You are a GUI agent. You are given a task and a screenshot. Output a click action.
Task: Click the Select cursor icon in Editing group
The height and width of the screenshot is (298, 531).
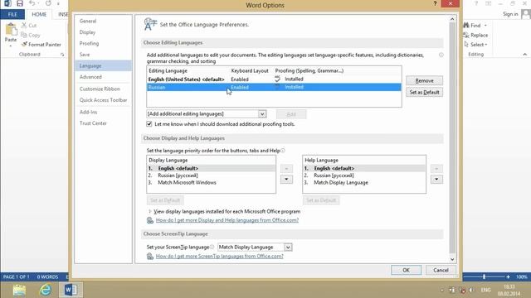[466, 44]
